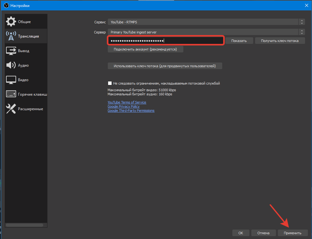Select the Видео monitor icon
Viewport: 312px width, 239px height.
click(11, 80)
